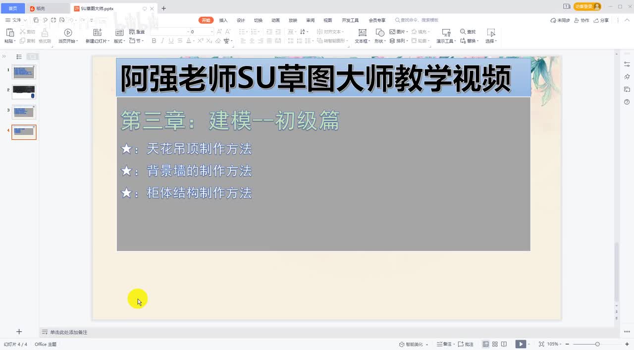This screenshot has height=350, width=634.
Task: Click 'click to add notes' area
Action: 68,332
